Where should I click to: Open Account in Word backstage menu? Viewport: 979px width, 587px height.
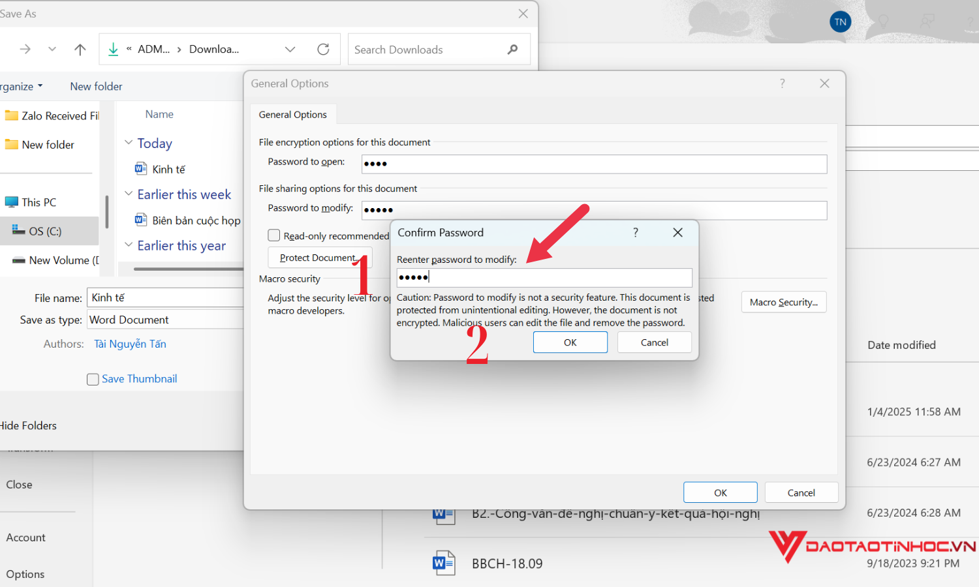pos(25,537)
